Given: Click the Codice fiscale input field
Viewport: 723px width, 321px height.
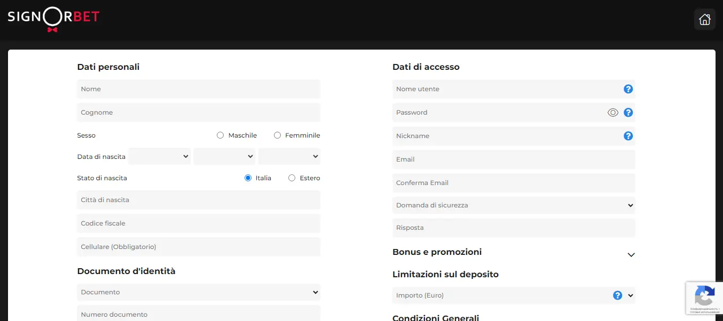Looking at the screenshot, I should (x=198, y=223).
